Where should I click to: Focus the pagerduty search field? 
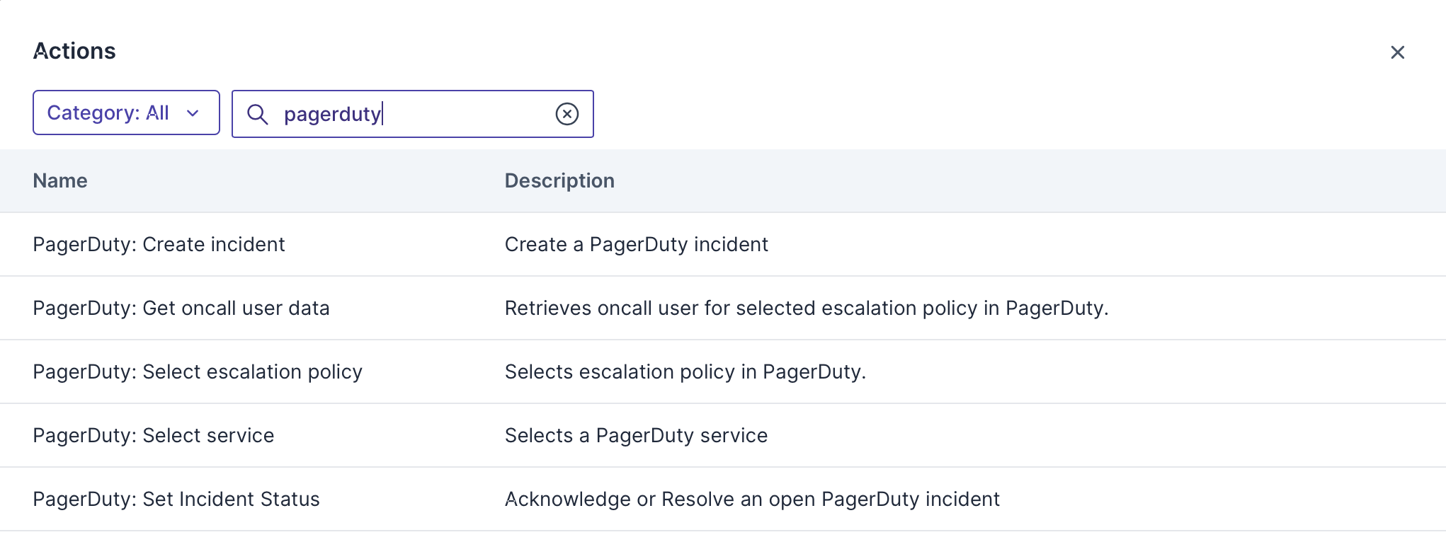point(413,114)
